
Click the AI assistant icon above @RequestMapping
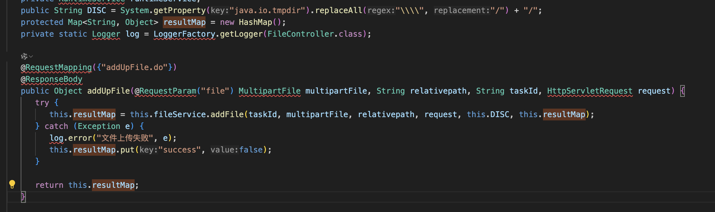[24, 56]
